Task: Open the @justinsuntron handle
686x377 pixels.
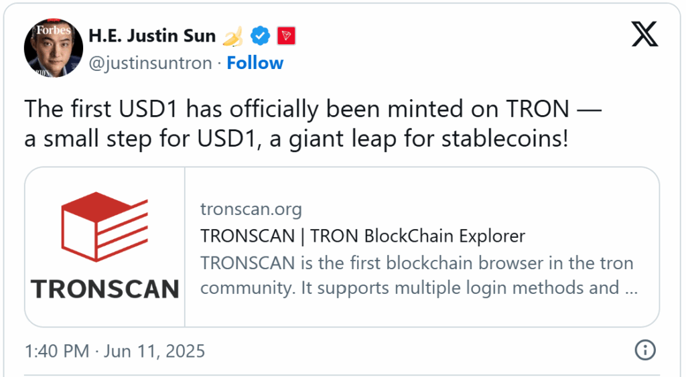Action: coord(150,63)
